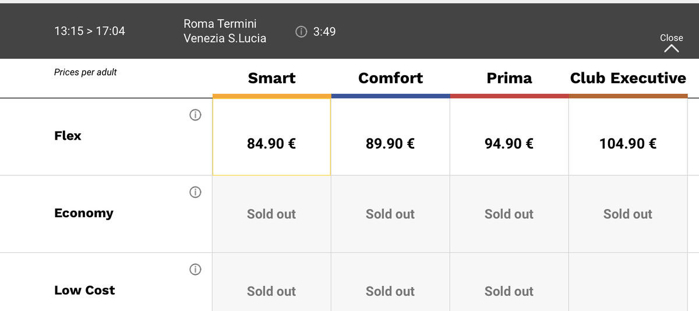This screenshot has height=311, width=699.
Task: Click the Close label in the header
Action: [x=671, y=38]
